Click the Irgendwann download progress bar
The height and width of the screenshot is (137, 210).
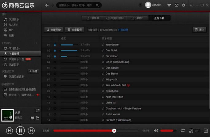click(69, 45)
